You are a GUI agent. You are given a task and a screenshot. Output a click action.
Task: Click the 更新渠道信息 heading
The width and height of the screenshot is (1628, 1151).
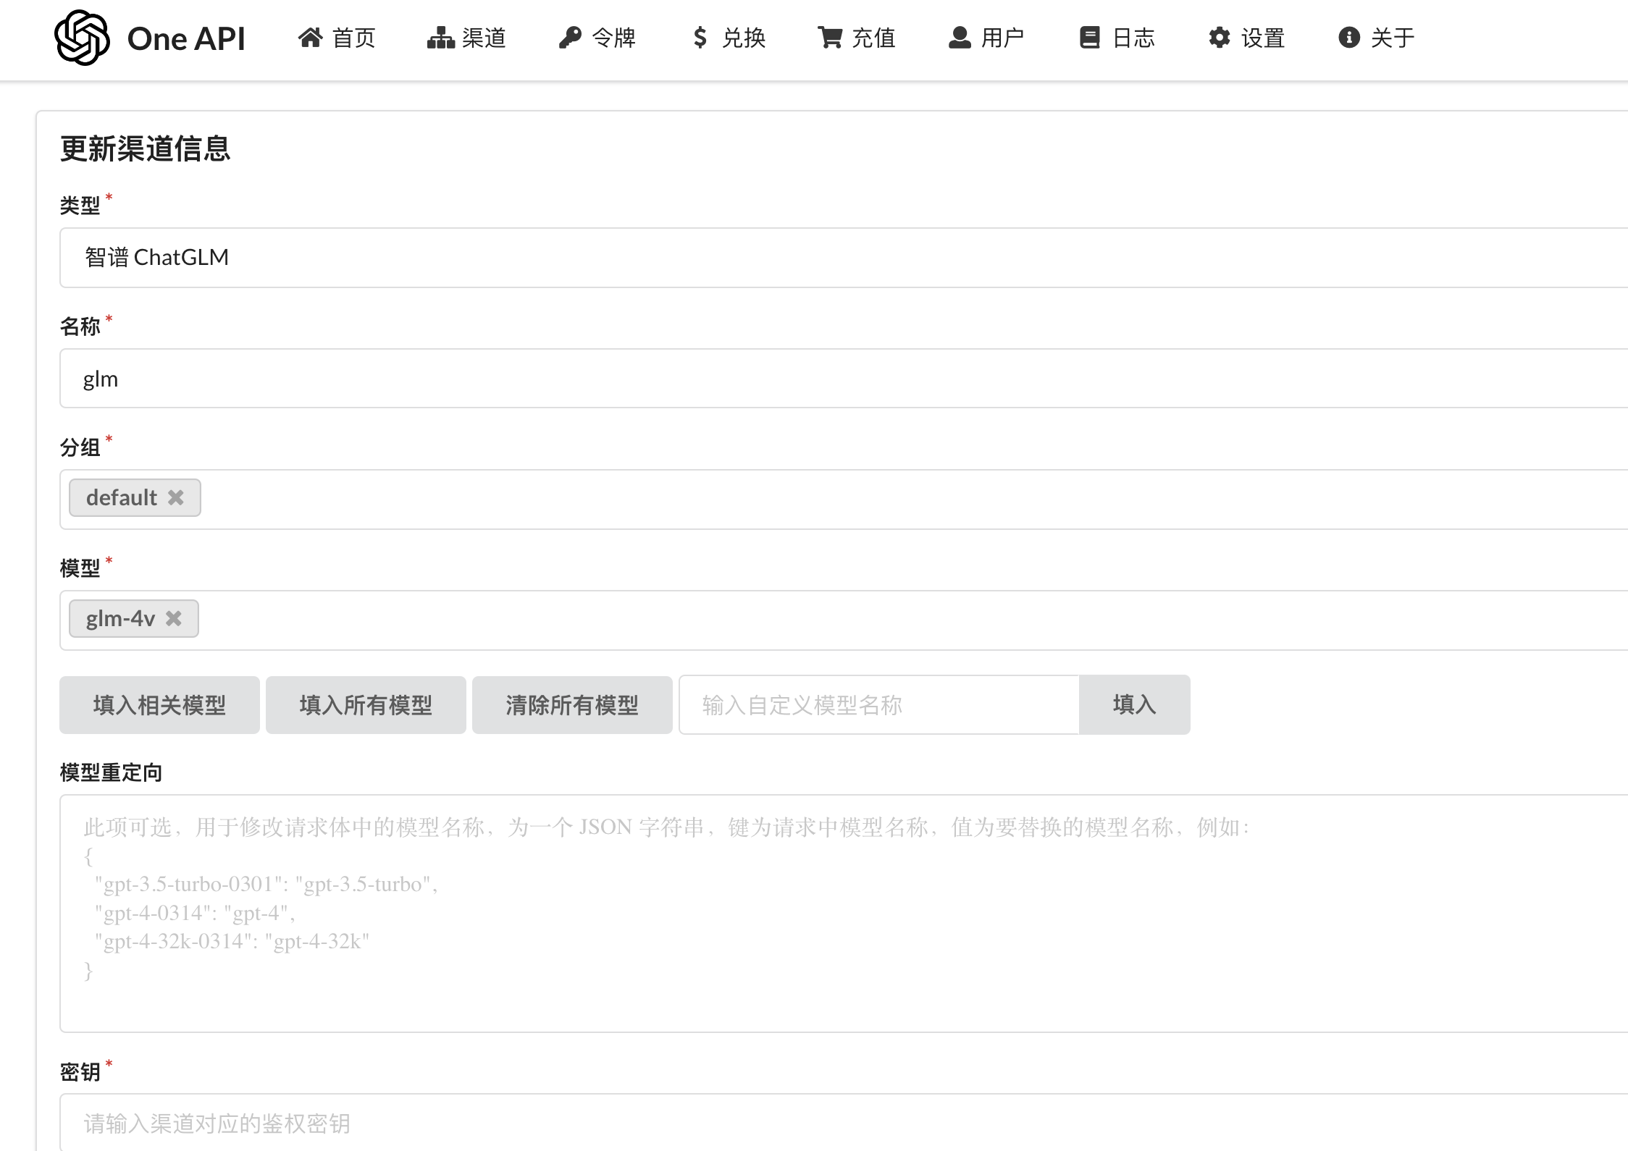(145, 149)
